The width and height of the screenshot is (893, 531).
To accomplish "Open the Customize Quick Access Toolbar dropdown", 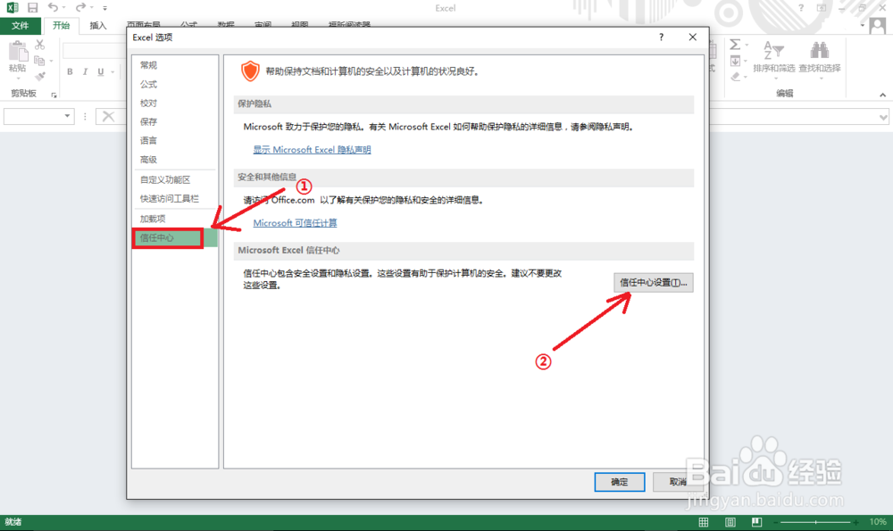I will pyautogui.click(x=104, y=8).
